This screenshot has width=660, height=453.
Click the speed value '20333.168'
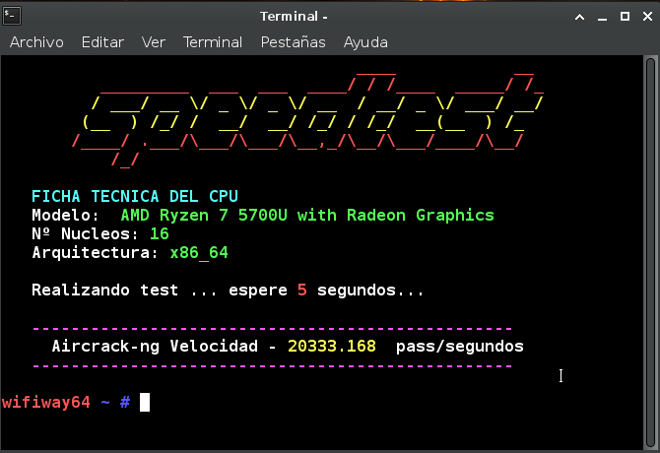(332, 347)
